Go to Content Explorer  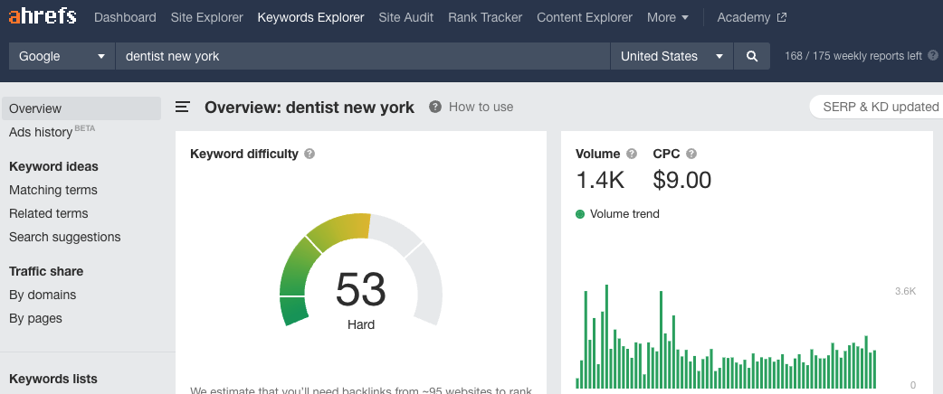click(x=585, y=17)
